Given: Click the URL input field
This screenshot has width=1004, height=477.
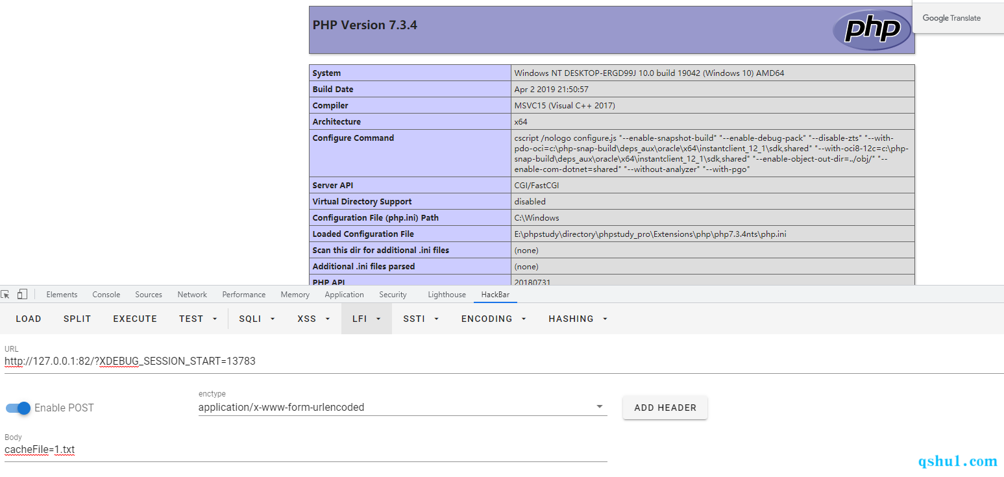Looking at the screenshot, I should (x=504, y=361).
